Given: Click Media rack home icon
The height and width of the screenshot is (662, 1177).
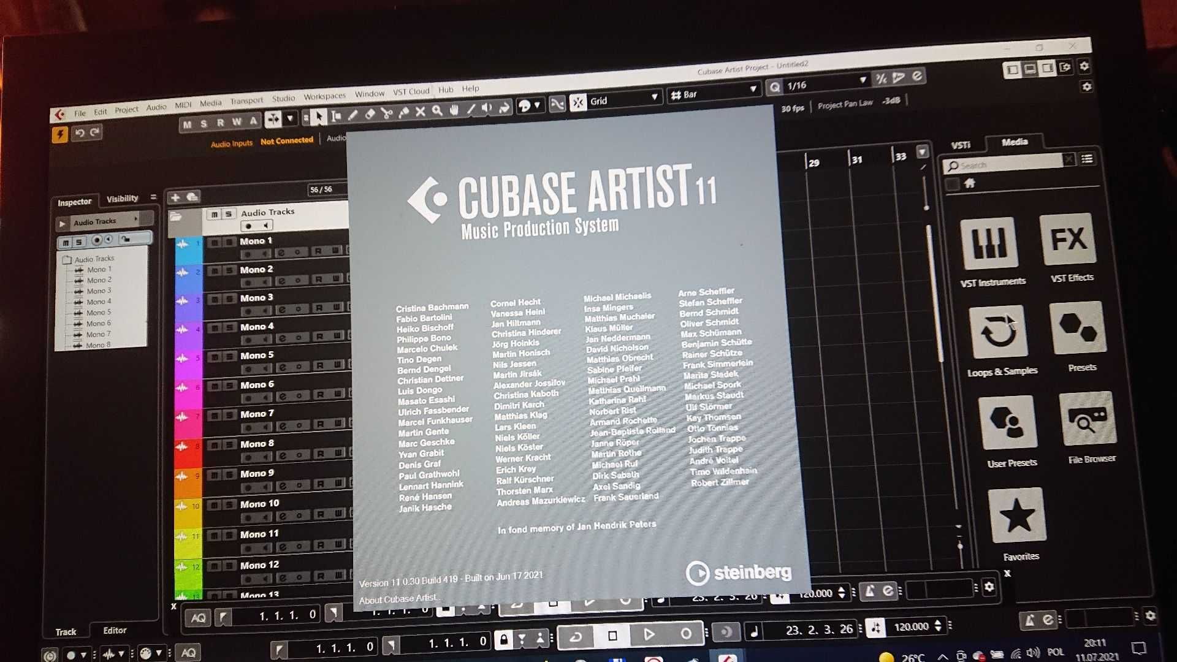Looking at the screenshot, I should (x=970, y=183).
